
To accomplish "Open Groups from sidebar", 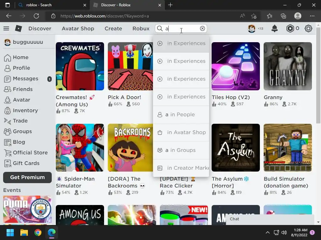I will (x=18, y=132).
